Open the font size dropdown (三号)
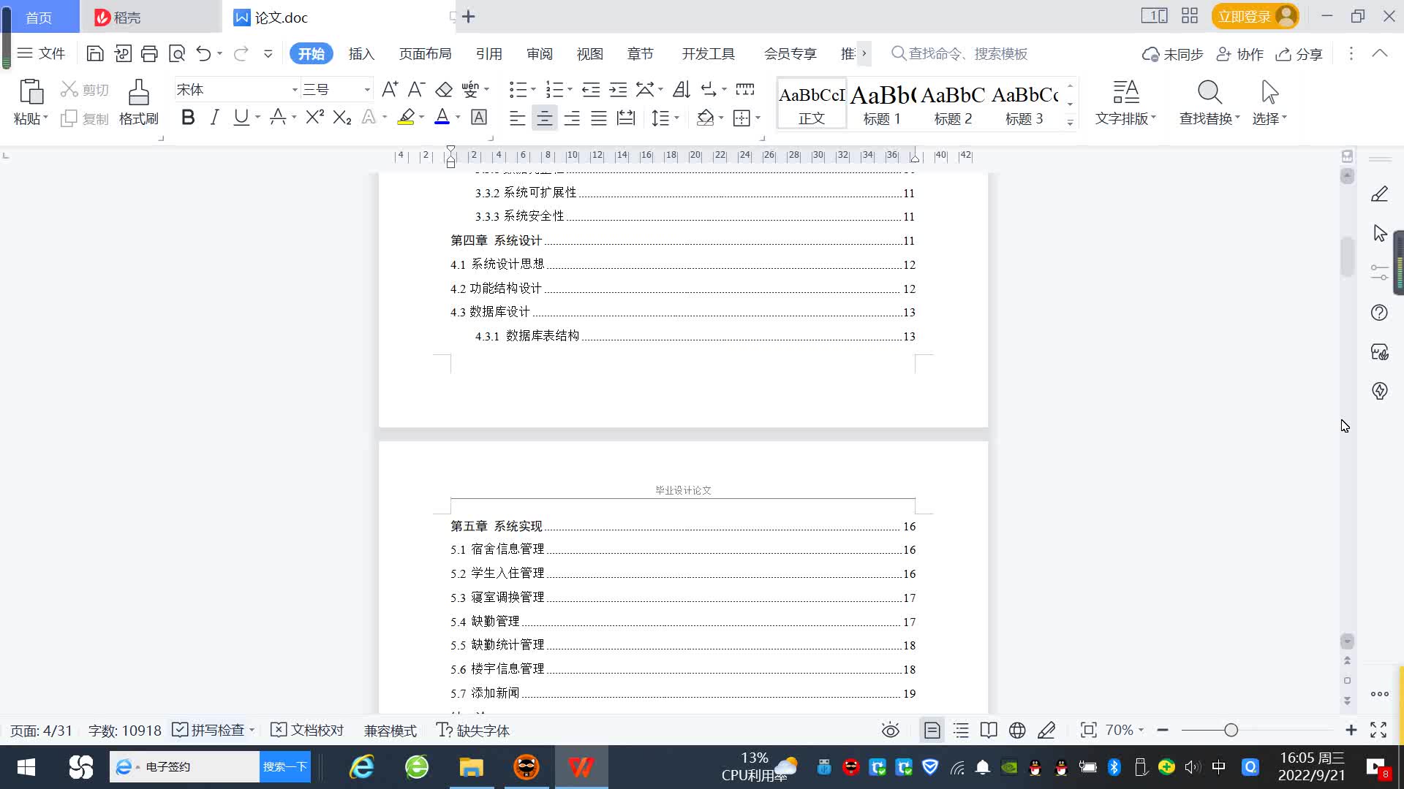Image resolution: width=1404 pixels, height=789 pixels. click(367, 90)
